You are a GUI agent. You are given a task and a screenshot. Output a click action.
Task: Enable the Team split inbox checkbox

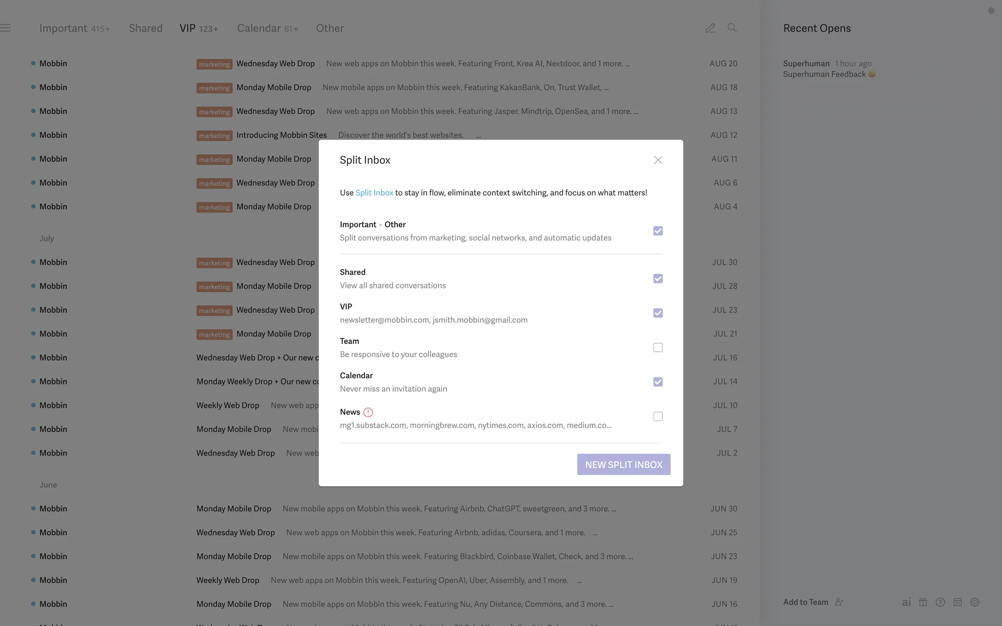[658, 347]
